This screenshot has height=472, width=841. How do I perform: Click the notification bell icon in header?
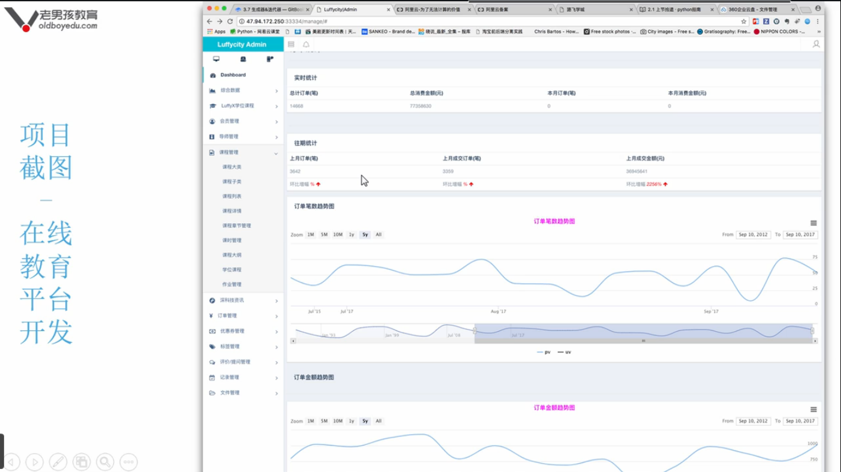pos(306,44)
